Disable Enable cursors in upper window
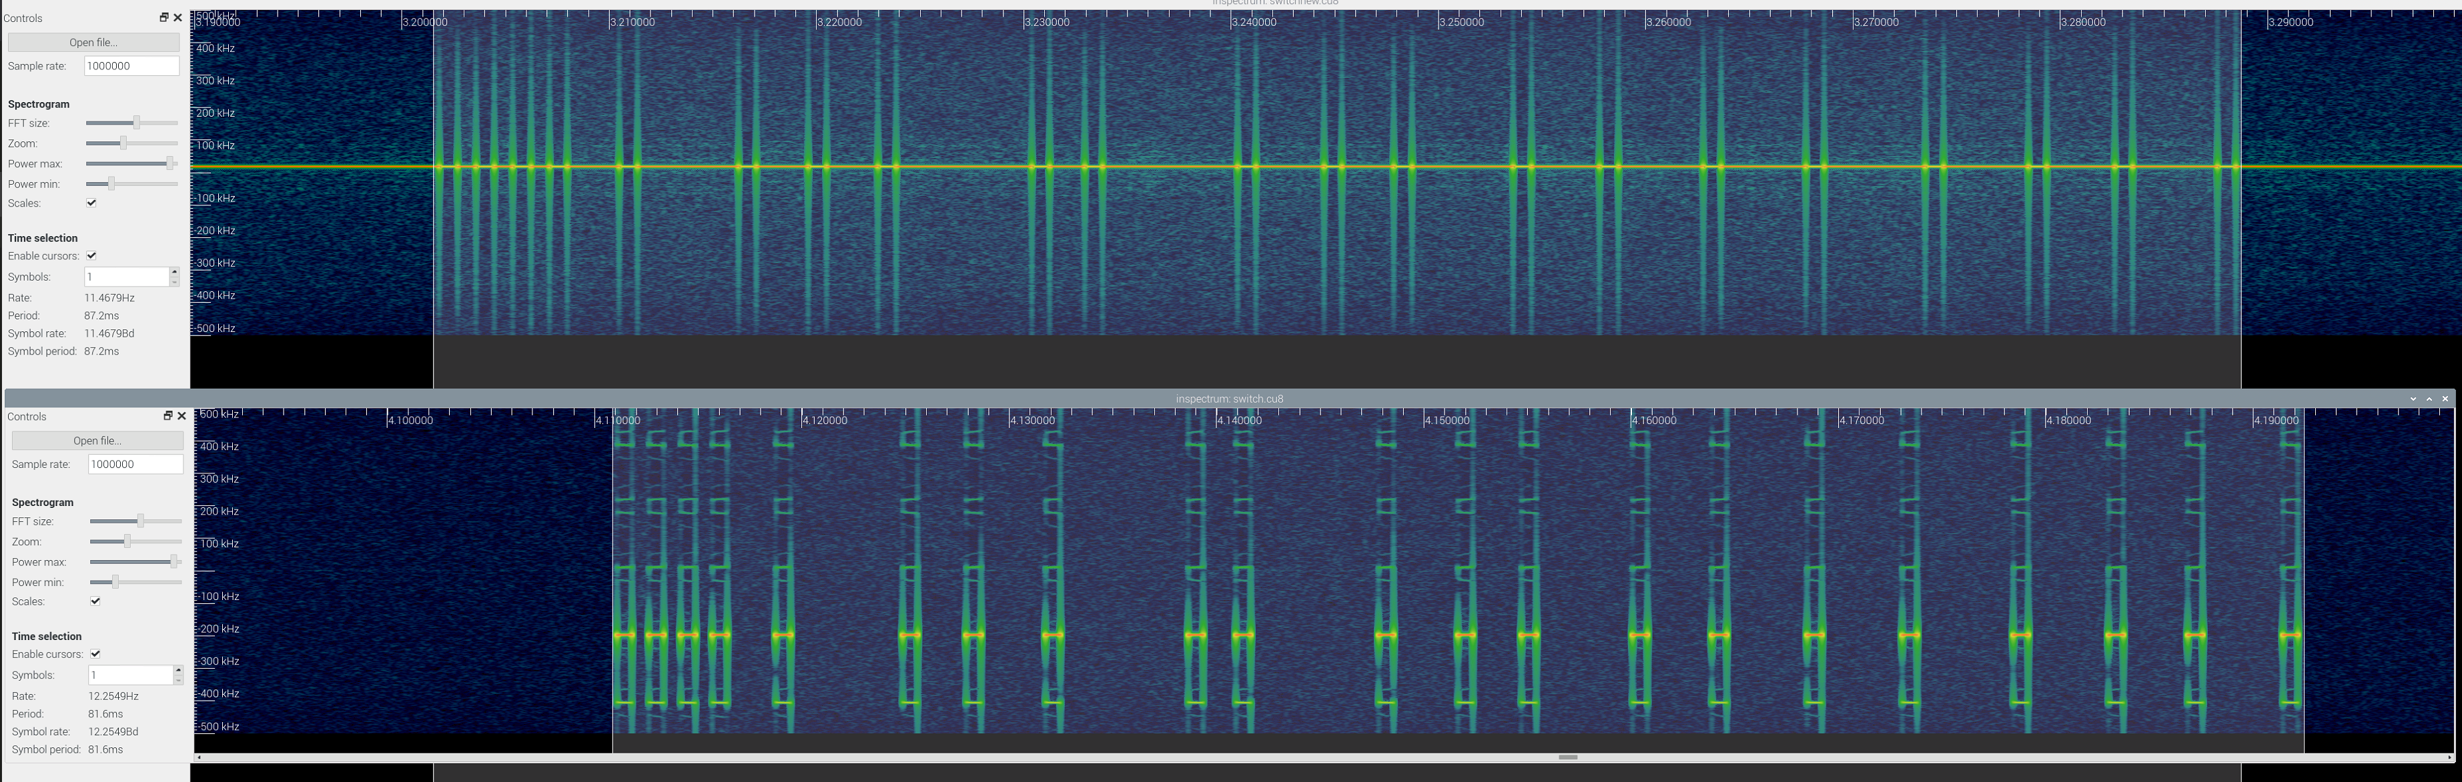Viewport: 2462px width, 782px height. point(92,255)
